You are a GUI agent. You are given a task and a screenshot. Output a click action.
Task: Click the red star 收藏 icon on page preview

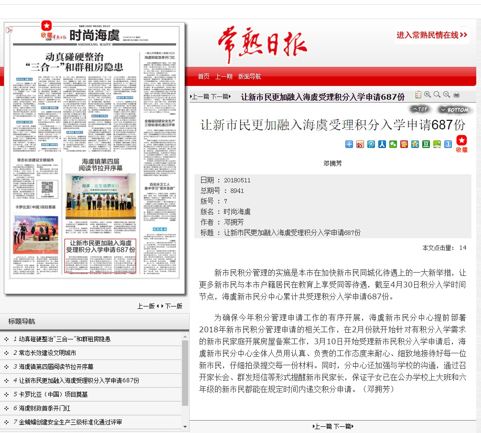(x=47, y=30)
